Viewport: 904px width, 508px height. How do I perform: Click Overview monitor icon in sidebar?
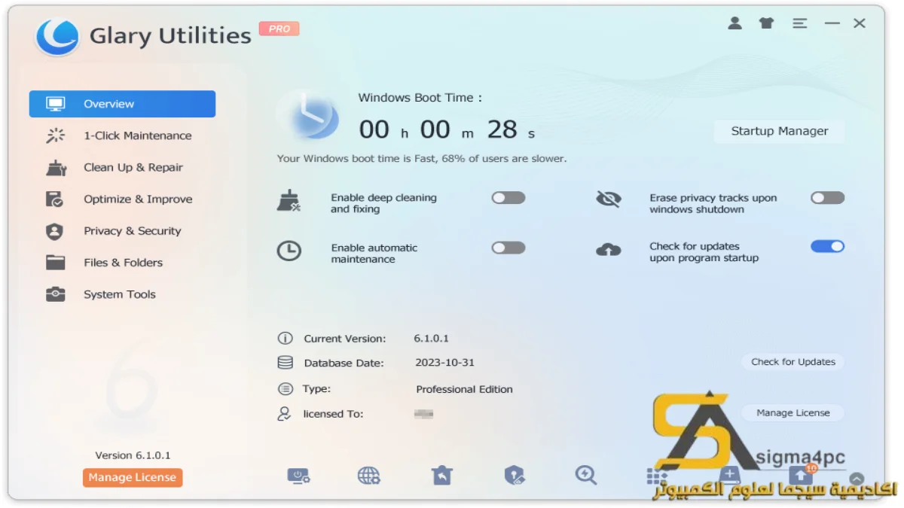click(56, 104)
